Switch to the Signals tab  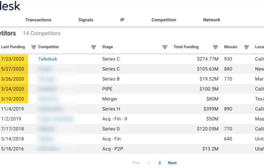(x=86, y=20)
